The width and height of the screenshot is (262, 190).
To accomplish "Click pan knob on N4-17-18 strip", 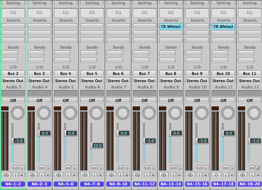I will tap(228, 113).
